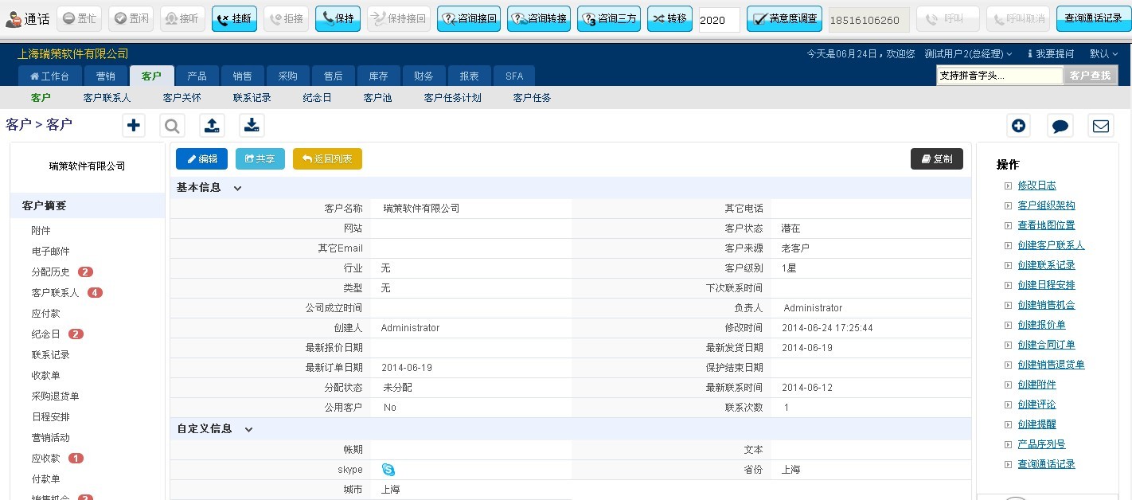Image resolution: width=1132 pixels, height=500 pixels.
Task: Click the extension number field showing 2020
Action: pos(719,20)
